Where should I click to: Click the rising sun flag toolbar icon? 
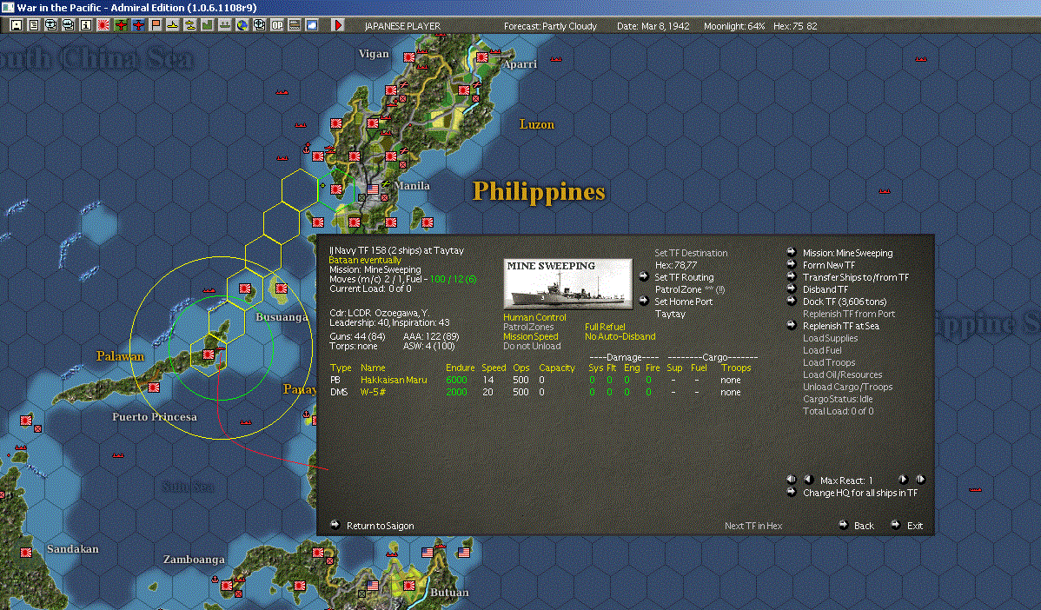point(103,25)
